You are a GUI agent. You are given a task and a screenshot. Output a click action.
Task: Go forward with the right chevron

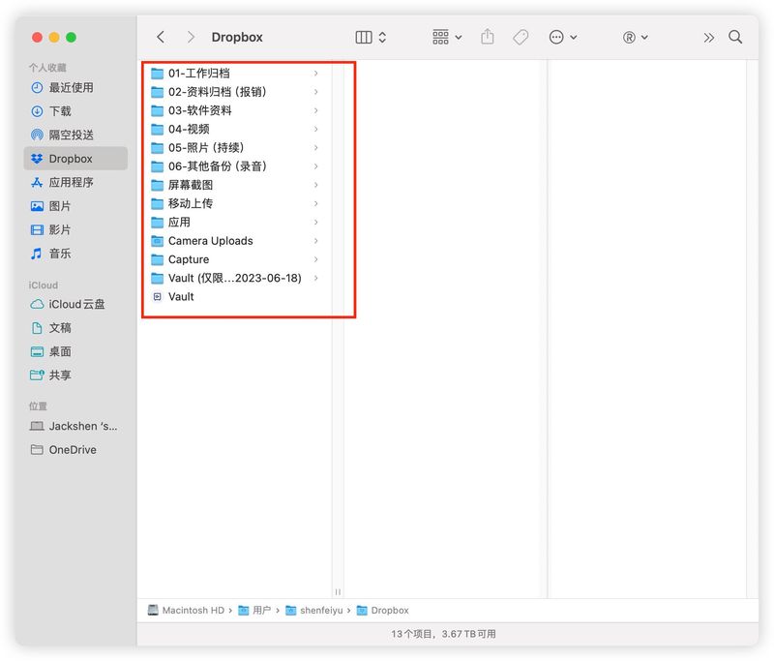[191, 37]
